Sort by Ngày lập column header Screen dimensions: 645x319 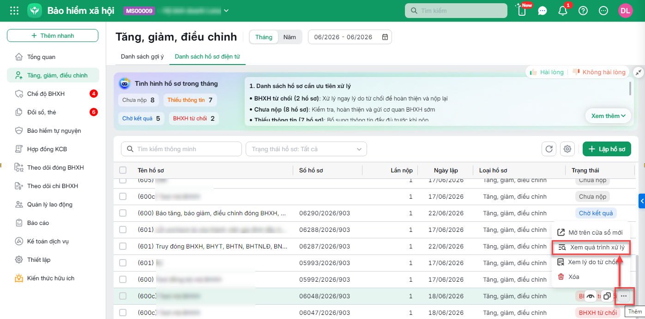click(x=446, y=170)
